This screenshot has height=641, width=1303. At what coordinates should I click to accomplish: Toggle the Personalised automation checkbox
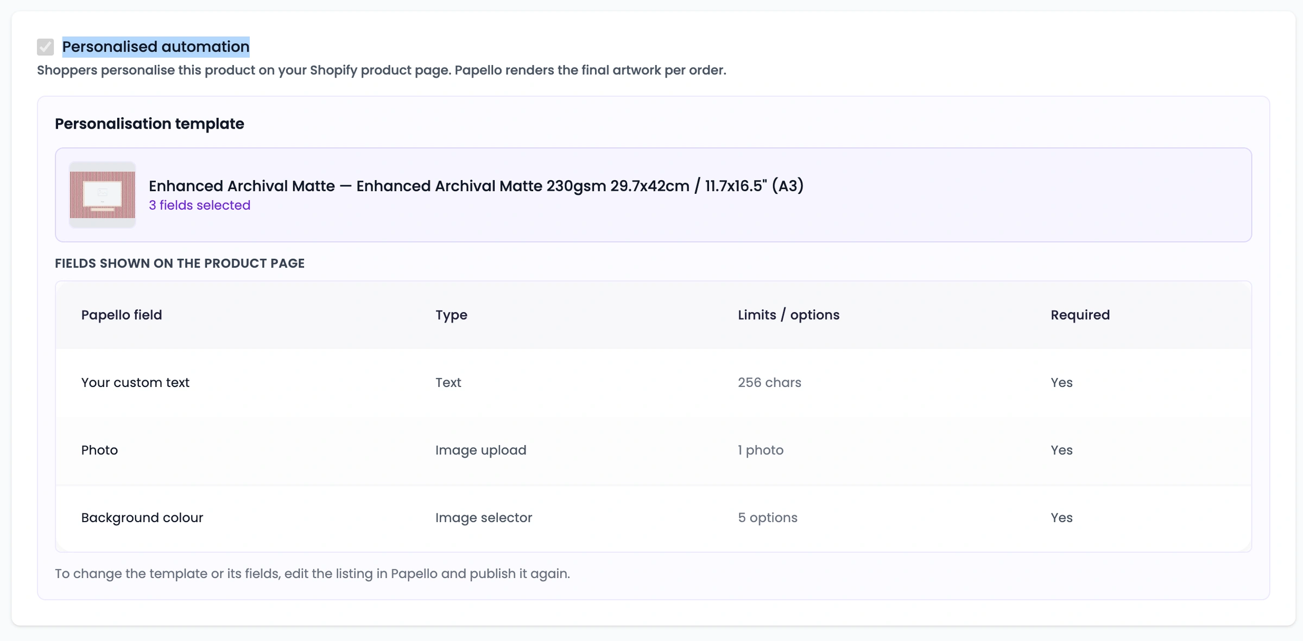tap(45, 47)
